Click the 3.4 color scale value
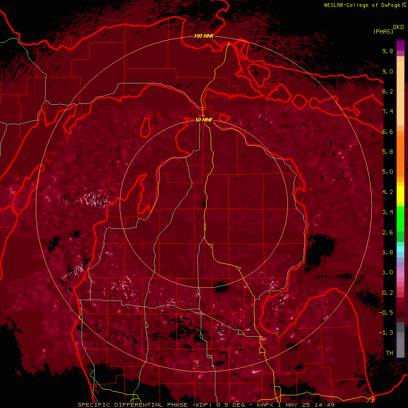408x408 pixels. point(388,212)
